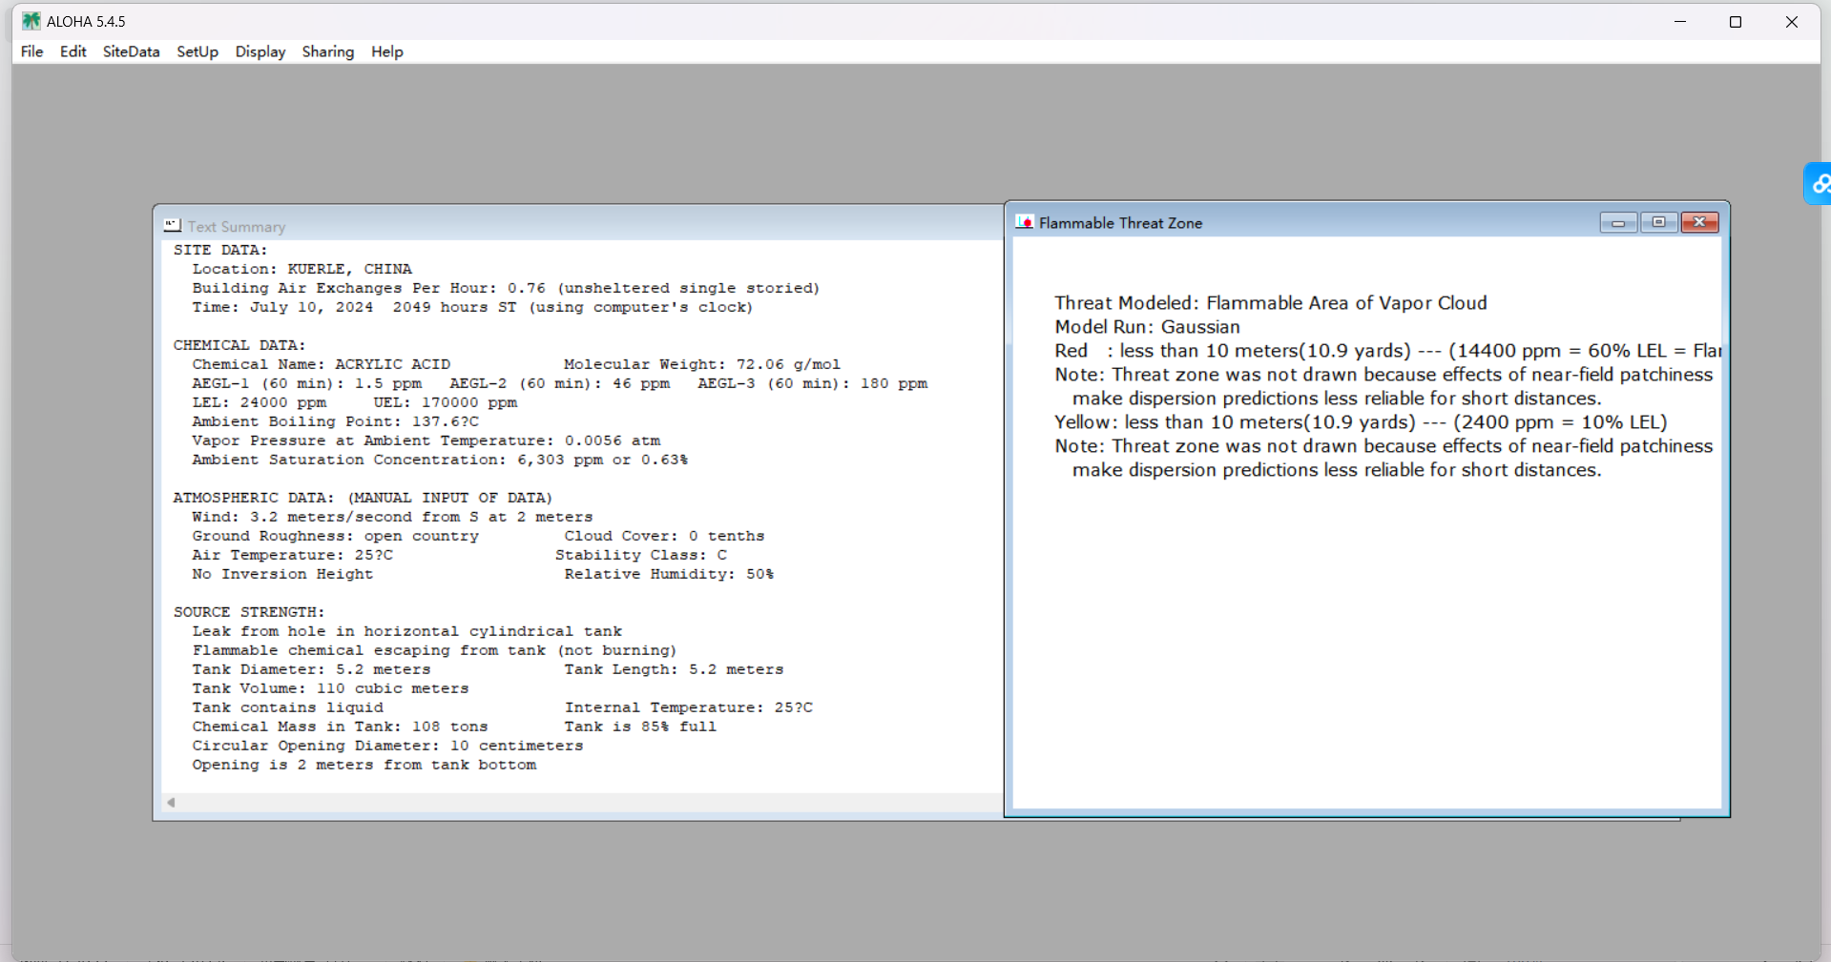The height and width of the screenshot is (962, 1831).
Task: Click 'Cloud Cover: 0 tenths' text
Action: pyautogui.click(x=664, y=536)
